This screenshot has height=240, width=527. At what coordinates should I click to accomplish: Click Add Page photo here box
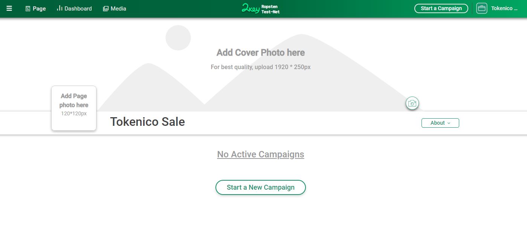(x=74, y=108)
